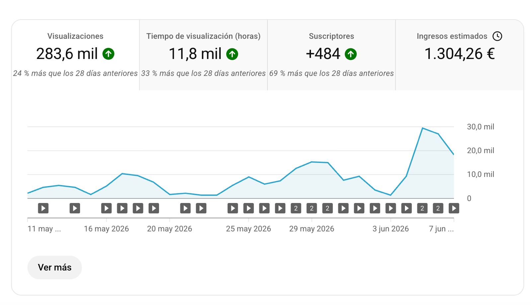Click the 1.304,26 € revenue value

coord(460,54)
